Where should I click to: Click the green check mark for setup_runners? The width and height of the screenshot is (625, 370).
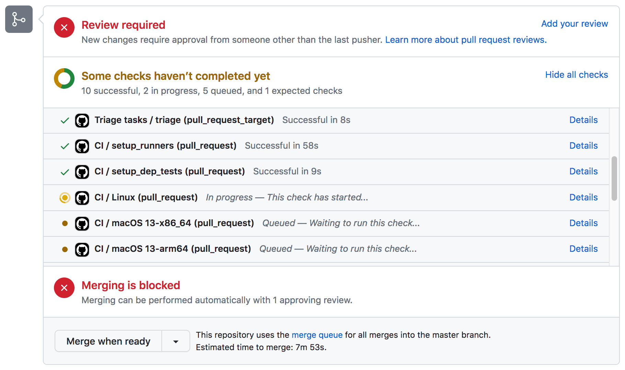coord(65,146)
